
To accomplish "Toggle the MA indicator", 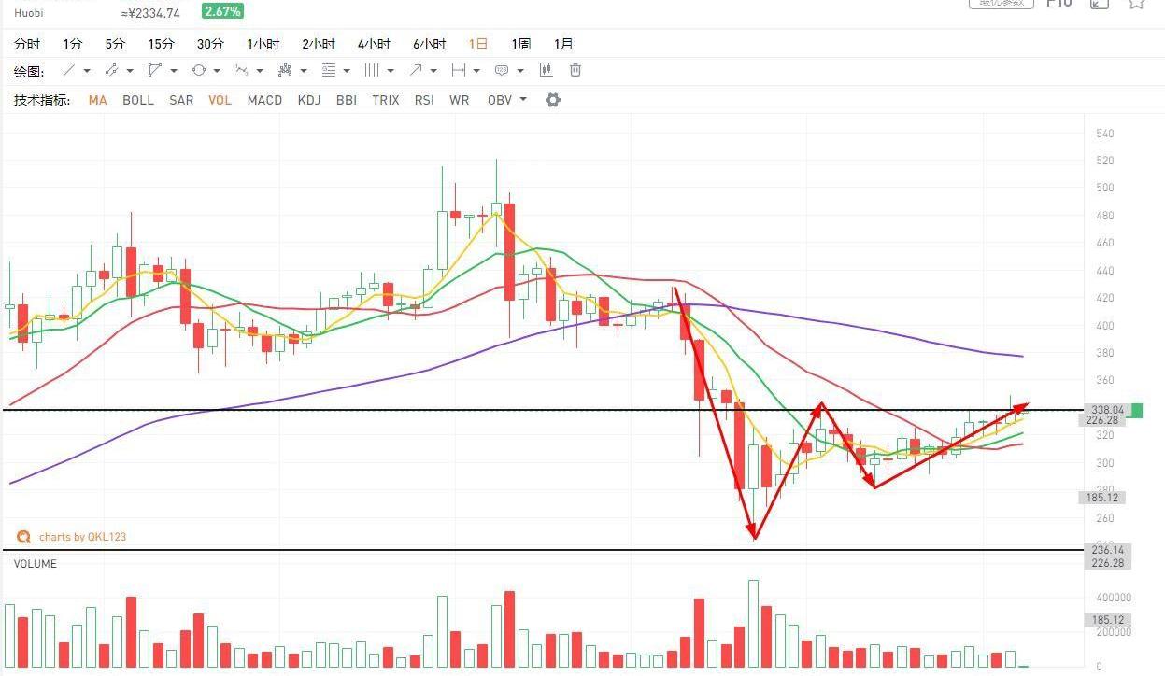I will (97, 100).
